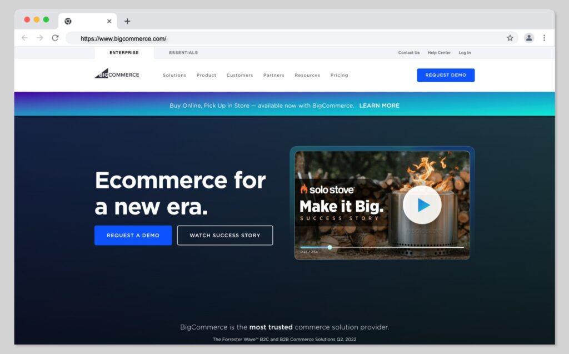
Task: Open the browser three-dot menu
Action: pos(544,38)
